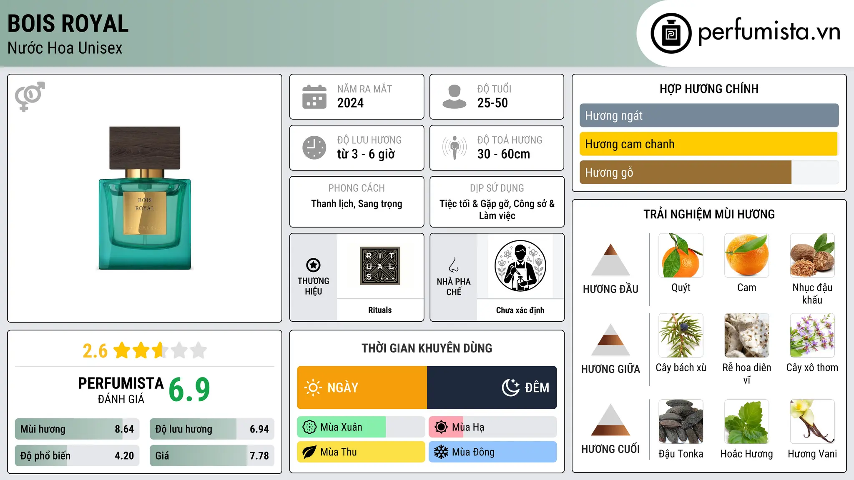Image resolution: width=854 pixels, height=480 pixels.
Task: Click the Hương gỗ accord bar
Action: click(x=709, y=172)
